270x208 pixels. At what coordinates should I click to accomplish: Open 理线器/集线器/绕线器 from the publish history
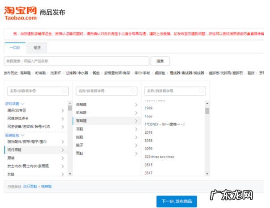(187, 73)
